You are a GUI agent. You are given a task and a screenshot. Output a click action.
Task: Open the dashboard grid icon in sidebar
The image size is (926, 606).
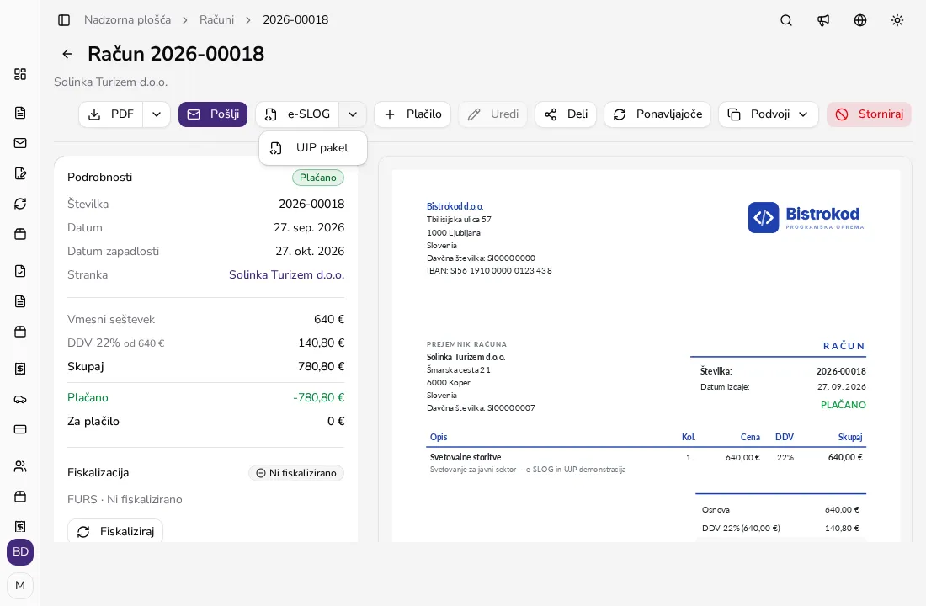point(20,74)
